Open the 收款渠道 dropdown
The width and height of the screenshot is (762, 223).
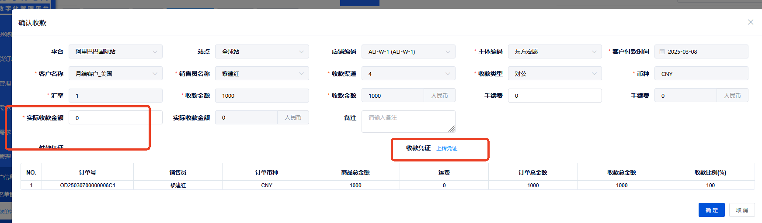(x=408, y=74)
